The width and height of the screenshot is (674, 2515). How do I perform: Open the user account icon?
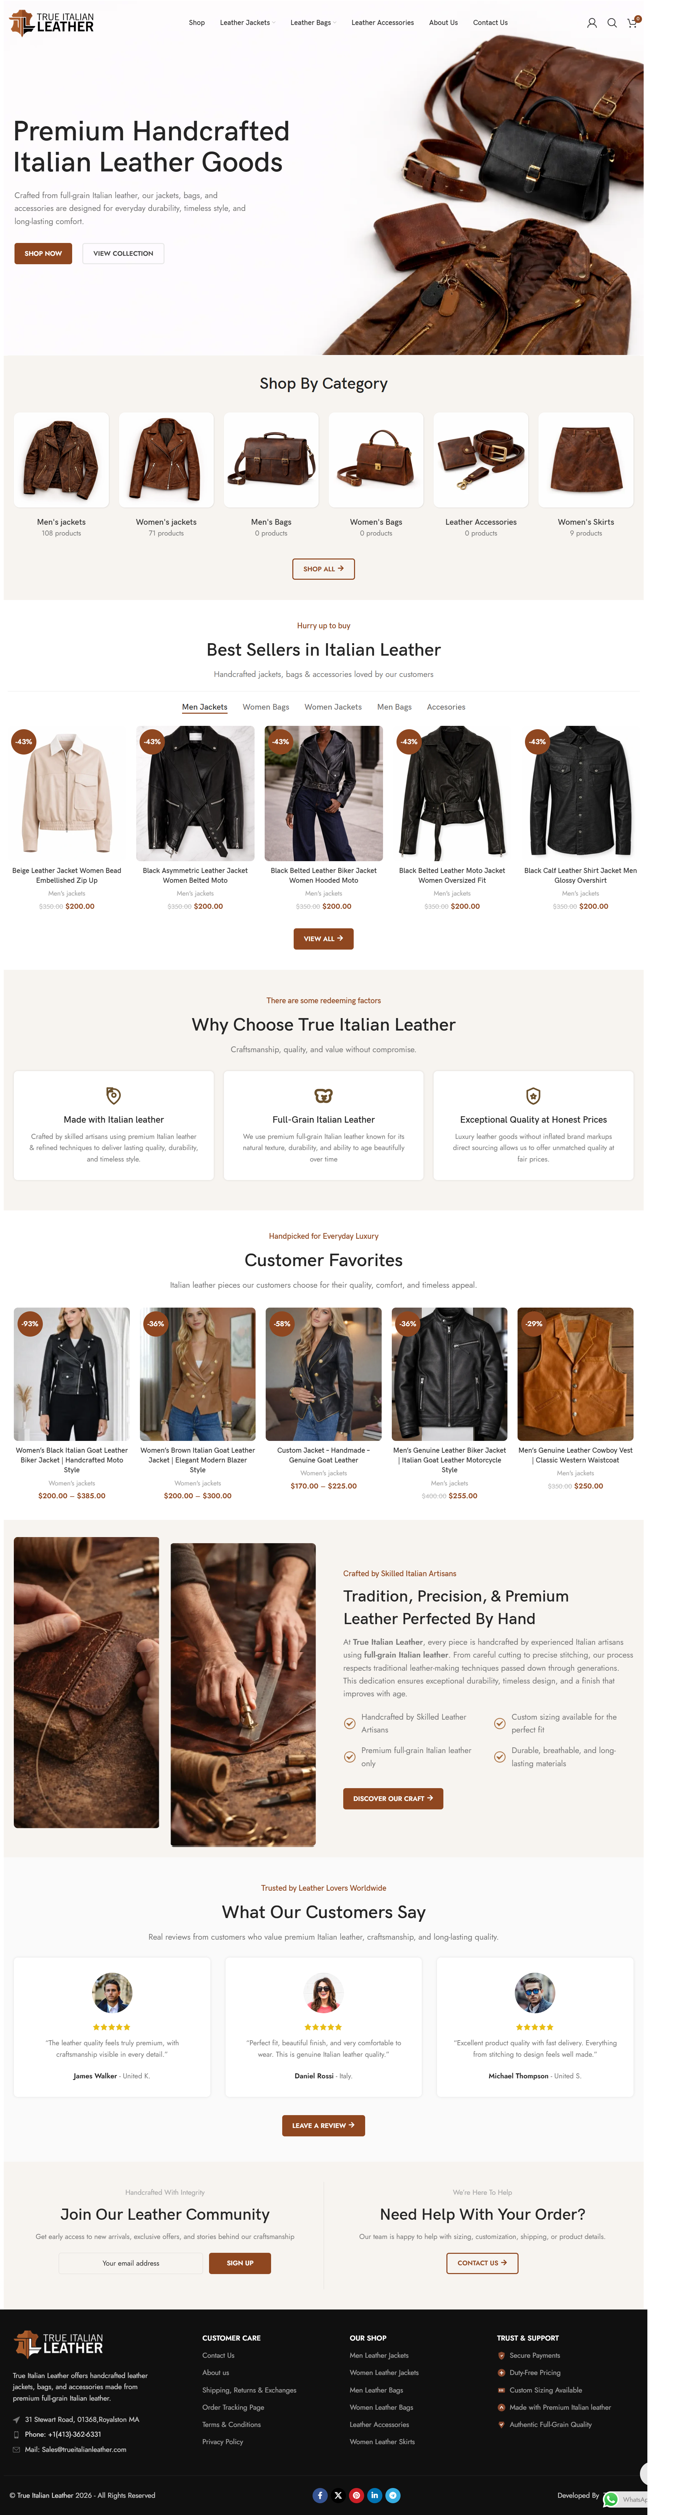coord(591,23)
